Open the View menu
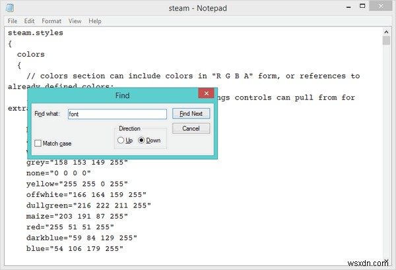The image size is (396, 270). coord(75,21)
